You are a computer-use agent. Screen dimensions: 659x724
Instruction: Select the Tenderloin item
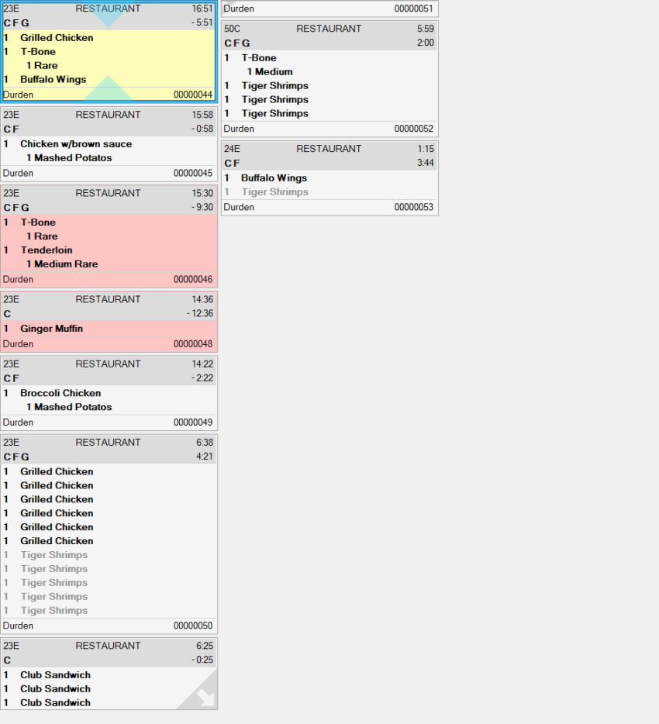click(109, 250)
